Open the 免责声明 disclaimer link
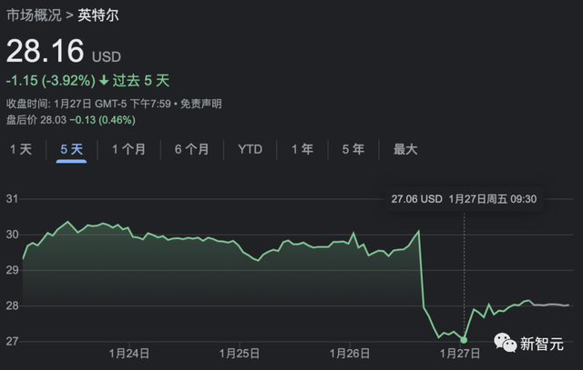The image size is (583, 370). click(x=200, y=104)
